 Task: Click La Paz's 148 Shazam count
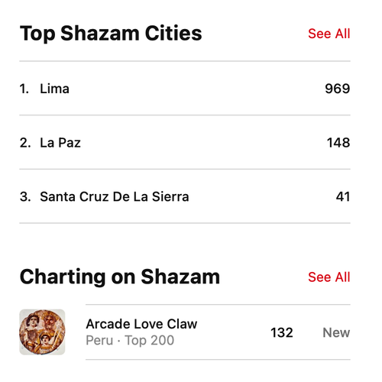point(338,142)
